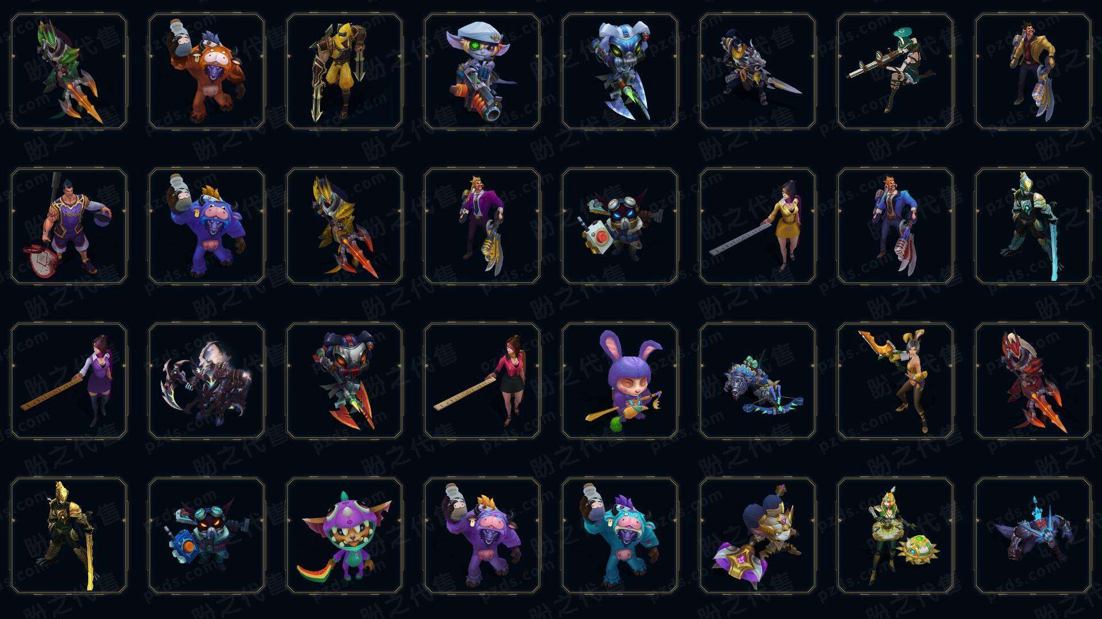
Task: Choose the pink-top Fiora with wooden ruler
Action: point(482,381)
